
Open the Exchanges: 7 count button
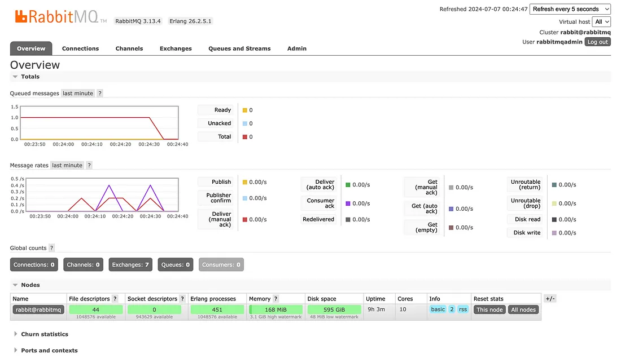[130, 265]
